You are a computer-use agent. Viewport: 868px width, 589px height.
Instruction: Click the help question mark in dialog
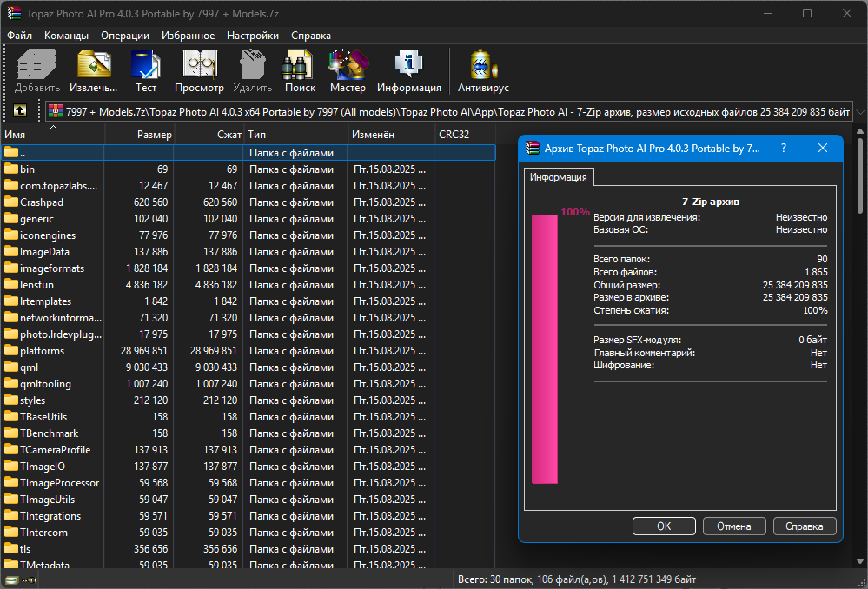pos(784,148)
